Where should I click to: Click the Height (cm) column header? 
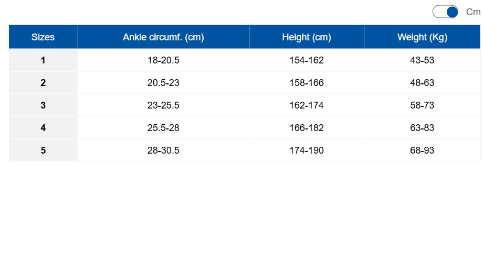click(307, 37)
